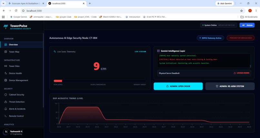Viewport: 260px width, 138px height.
Task: Open 8-bit PIC MCU bookmark
Action: (x=155, y=17)
